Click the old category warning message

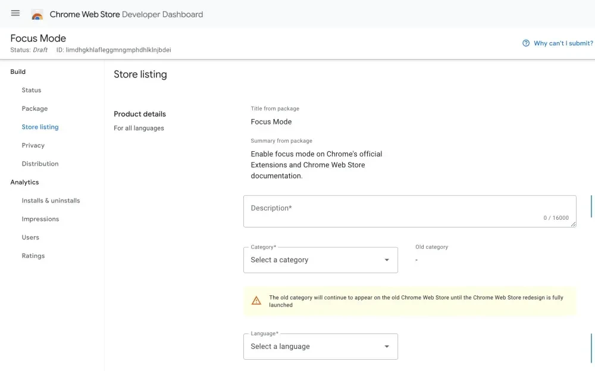point(416,301)
